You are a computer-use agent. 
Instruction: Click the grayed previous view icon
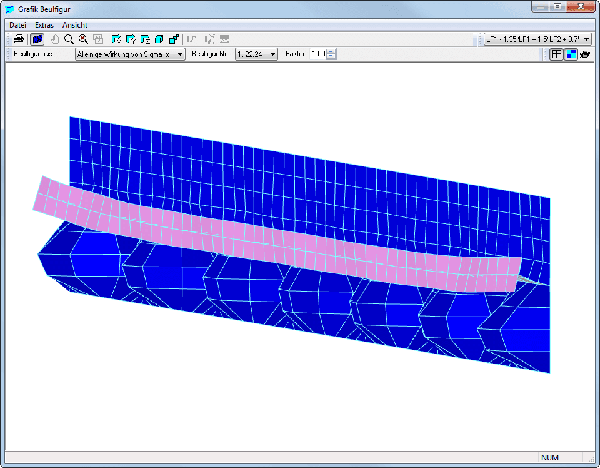pyautogui.click(x=98, y=39)
